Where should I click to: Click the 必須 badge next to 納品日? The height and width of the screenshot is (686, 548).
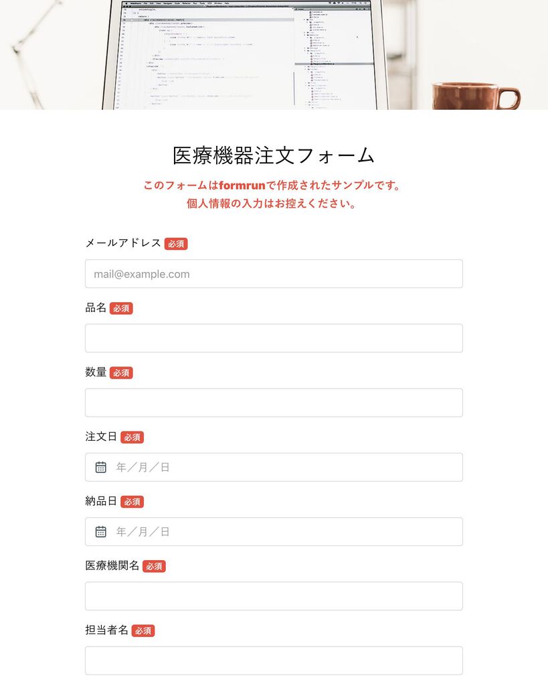click(x=132, y=502)
